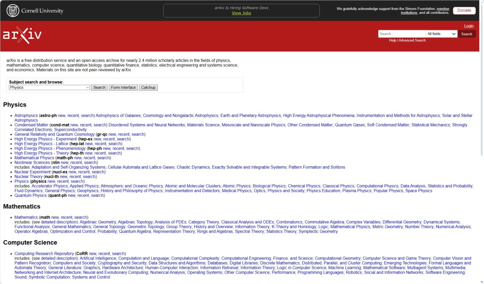Type a query in the Search field
The height and width of the screenshot is (284, 484).
pyautogui.click(x=401, y=34)
